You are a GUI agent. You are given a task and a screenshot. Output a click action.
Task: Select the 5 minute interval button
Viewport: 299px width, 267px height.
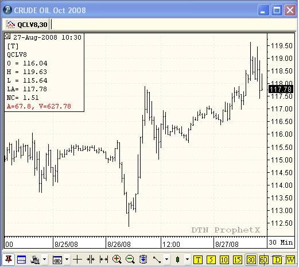[x=211, y=260]
